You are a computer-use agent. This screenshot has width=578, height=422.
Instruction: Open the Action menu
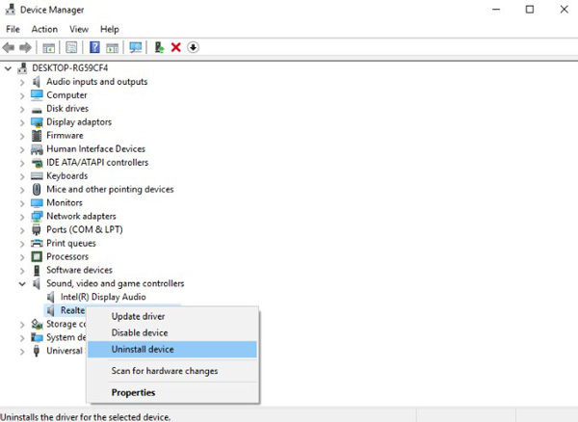coord(44,29)
